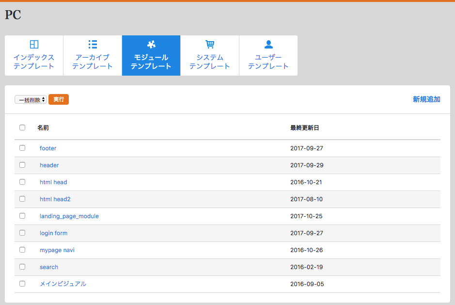Tick the checkbox beside search module
455x305 pixels.
[x=22, y=267]
